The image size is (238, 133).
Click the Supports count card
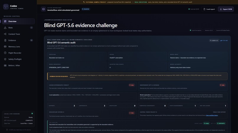(62, 106)
